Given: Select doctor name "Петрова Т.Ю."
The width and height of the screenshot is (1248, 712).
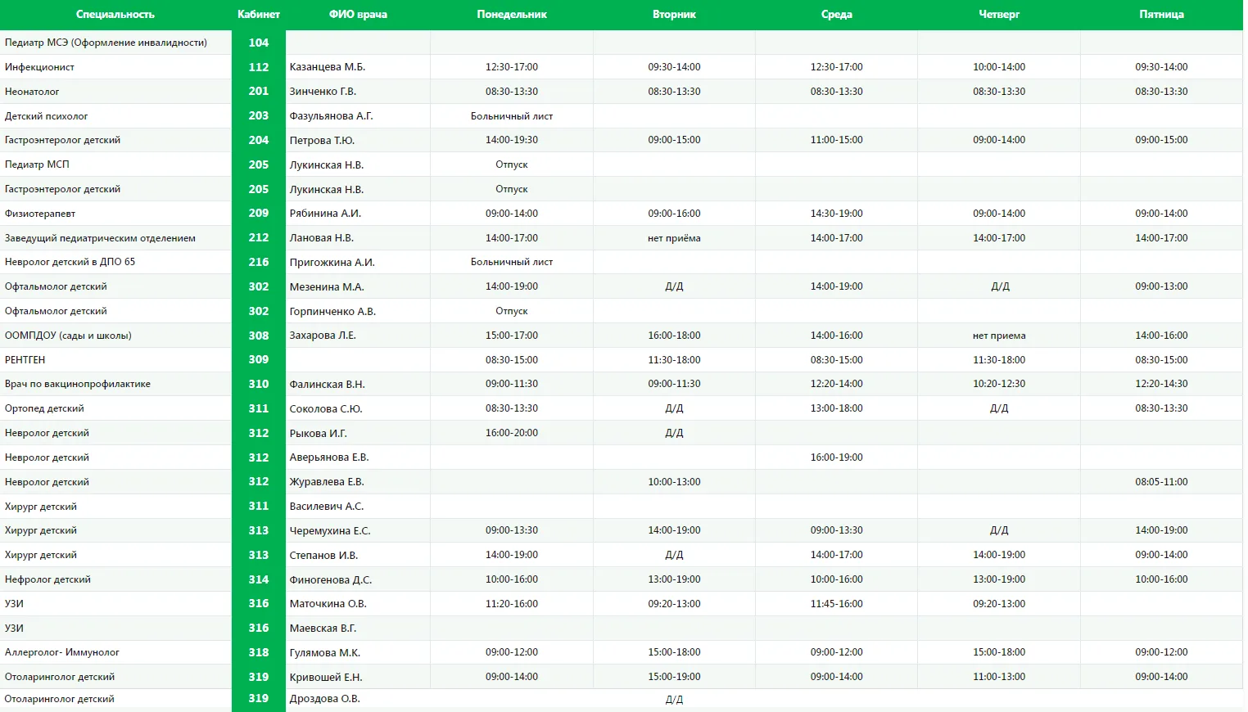Looking at the screenshot, I should tap(322, 140).
